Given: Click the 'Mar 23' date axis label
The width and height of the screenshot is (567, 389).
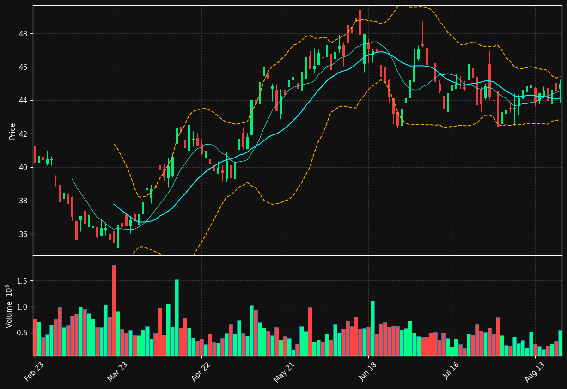Looking at the screenshot, I should click(x=118, y=372).
